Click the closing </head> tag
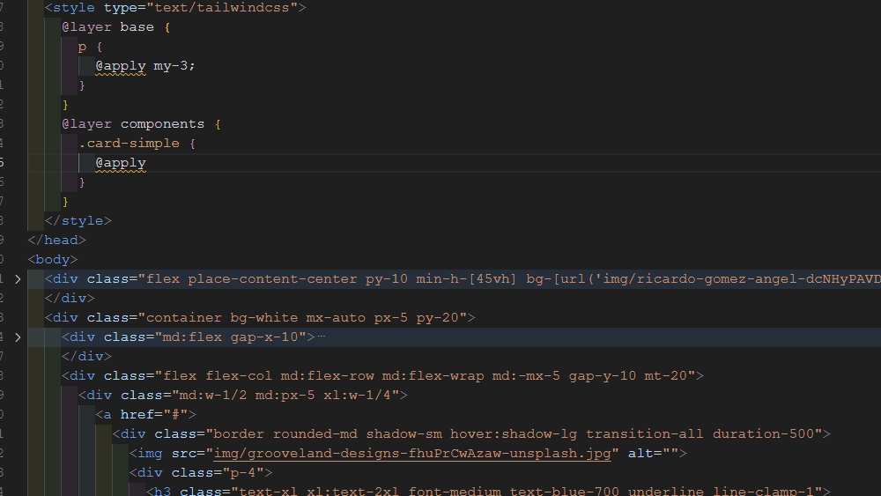 click(56, 240)
